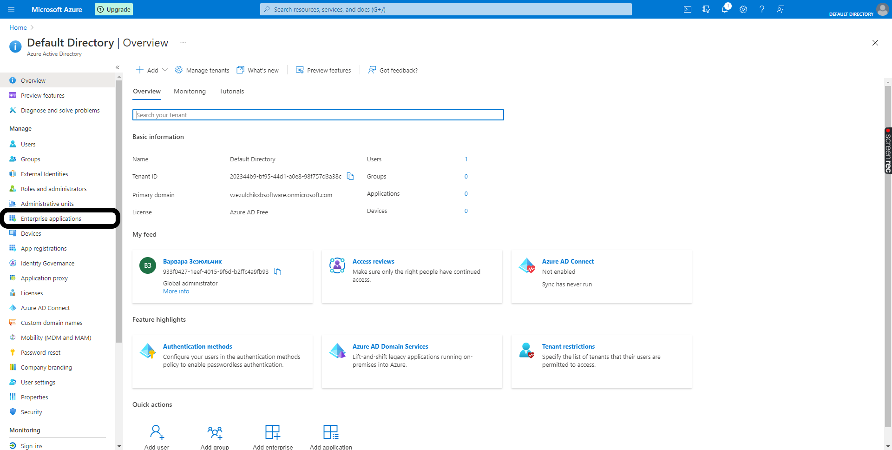Click the Tenant restrictions card icon
The image size is (892, 450).
point(527,350)
